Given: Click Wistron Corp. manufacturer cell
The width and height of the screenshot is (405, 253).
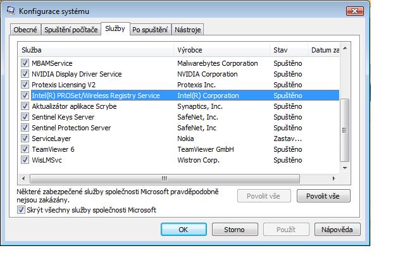Looking at the screenshot, I should pyautogui.click(x=198, y=160).
